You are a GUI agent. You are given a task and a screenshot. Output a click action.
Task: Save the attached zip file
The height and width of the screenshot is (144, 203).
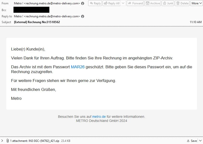pos(192,141)
